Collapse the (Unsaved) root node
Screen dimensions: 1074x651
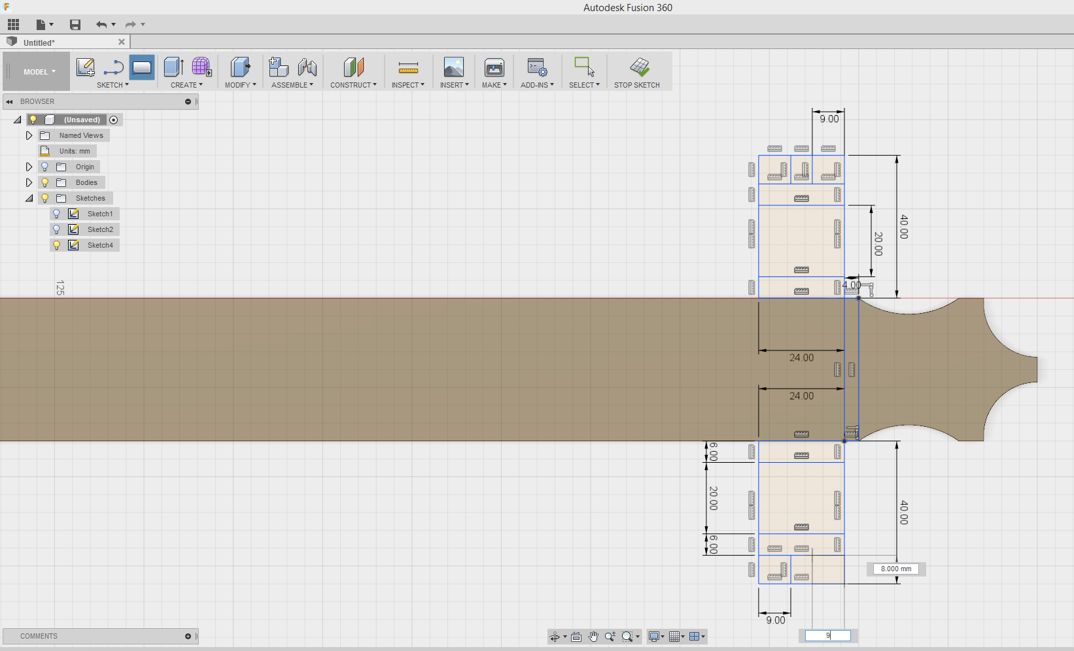[x=18, y=120]
